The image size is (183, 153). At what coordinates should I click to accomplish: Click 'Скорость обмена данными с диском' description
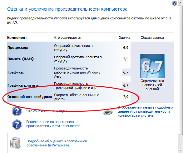(77, 97)
